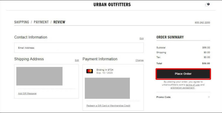This screenshot has width=222, height=113.
Task: Open the arbitration agreement link
Action: (x=182, y=88)
